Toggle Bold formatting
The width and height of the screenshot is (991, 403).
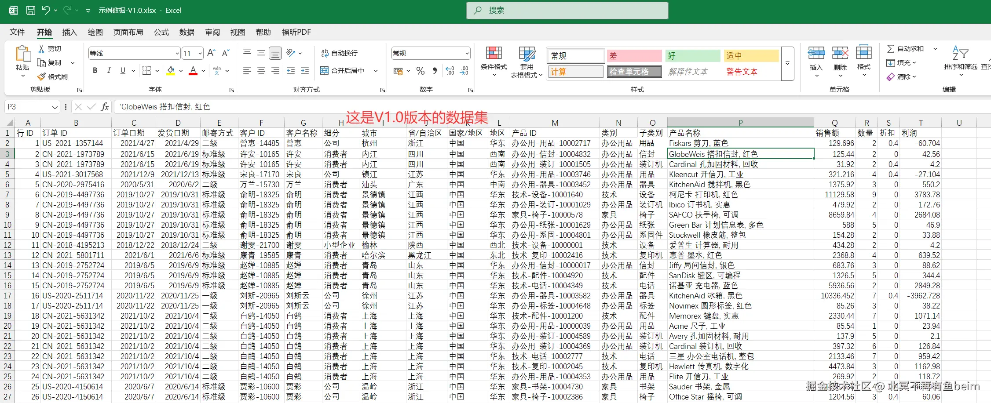(x=95, y=70)
